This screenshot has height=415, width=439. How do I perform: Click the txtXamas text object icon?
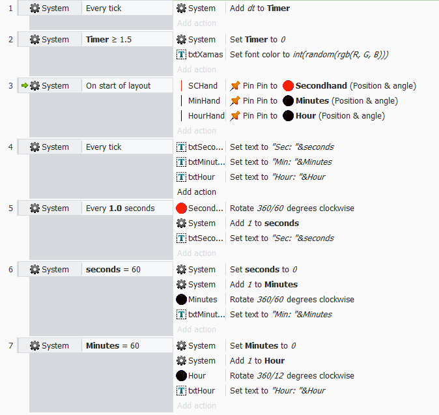(x=182, y=54)
